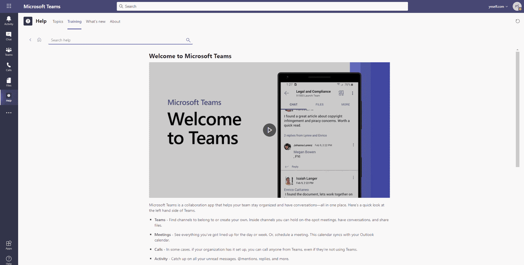Screen dimensions: 524x265
Task: Open the profile avatar menu
Action: [x=517, y=6]
